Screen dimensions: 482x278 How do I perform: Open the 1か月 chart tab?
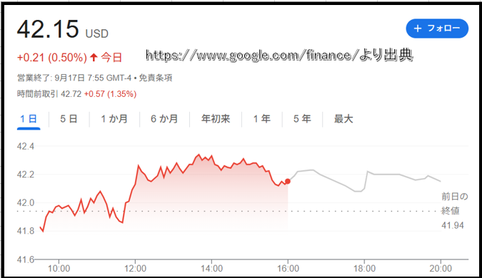point(114,119)
